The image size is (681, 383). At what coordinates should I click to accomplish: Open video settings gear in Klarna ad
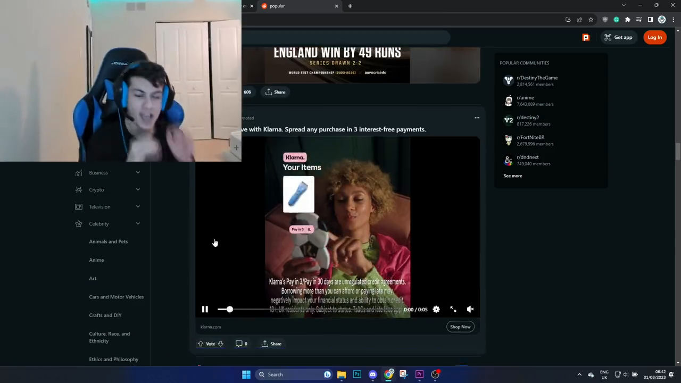[x=436, y=309]
